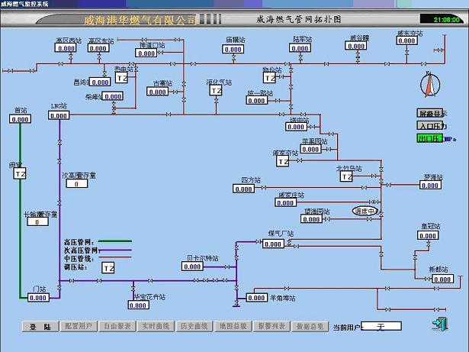Click the 塔中站 pressure value box

(x=296, y=127)
